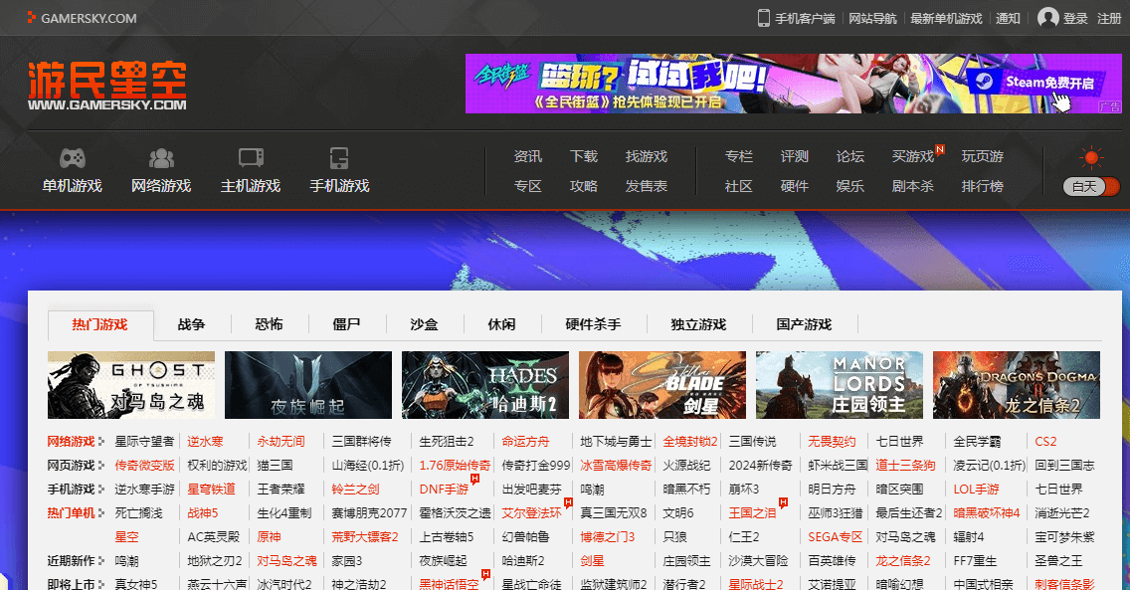Open the 下载 navigation link
1130x590 pixels.
click(x=584, y=156)
